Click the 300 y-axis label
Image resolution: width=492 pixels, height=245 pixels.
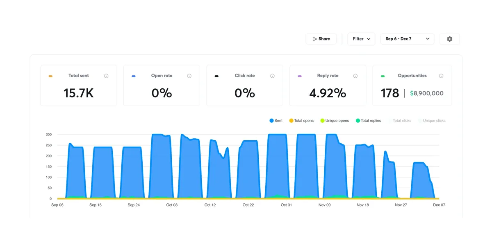48,135
